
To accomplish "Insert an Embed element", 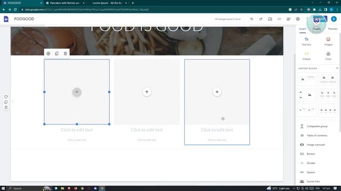I will (x=306, y=56).
